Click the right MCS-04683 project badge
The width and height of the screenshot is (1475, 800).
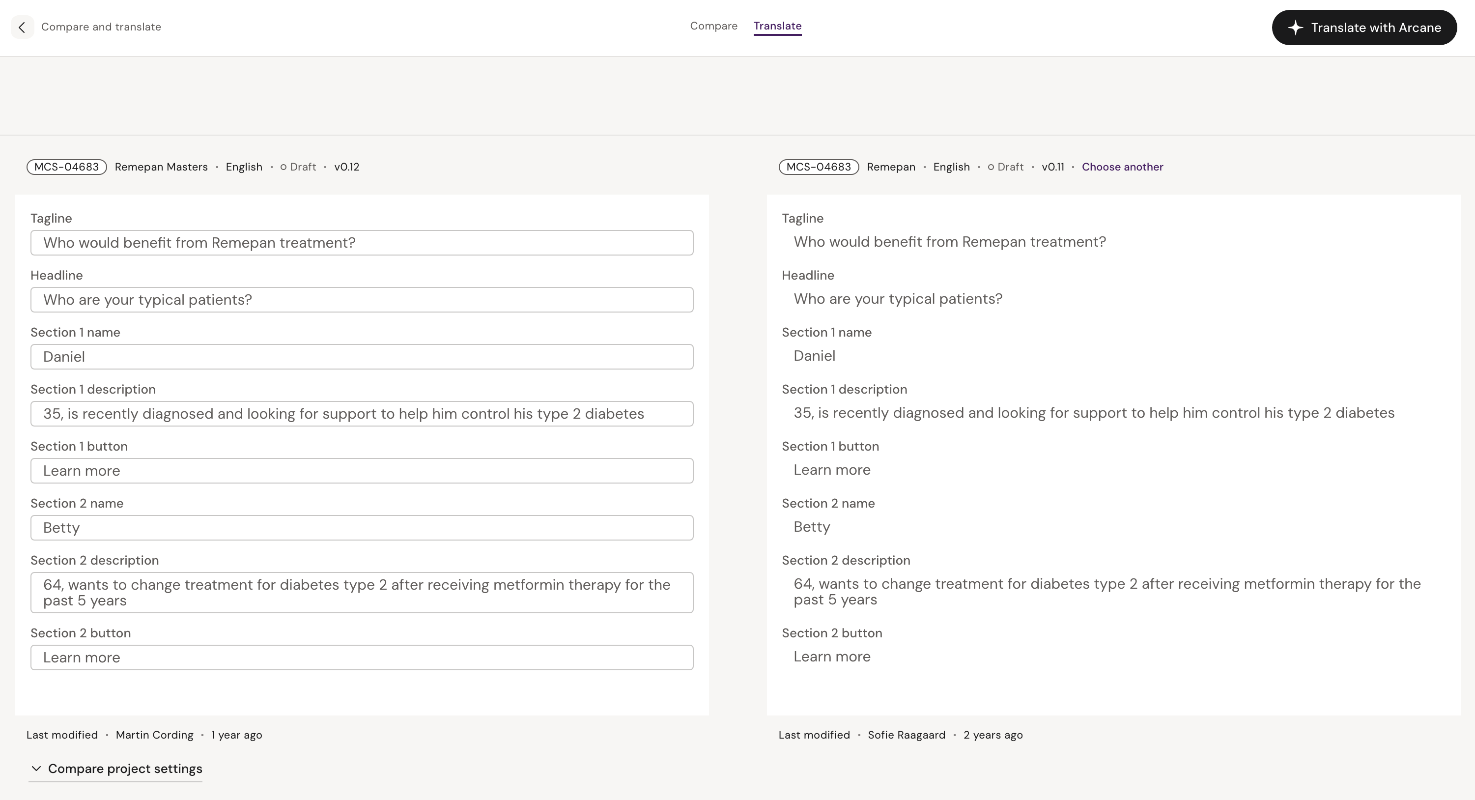[x=818, y=167]
